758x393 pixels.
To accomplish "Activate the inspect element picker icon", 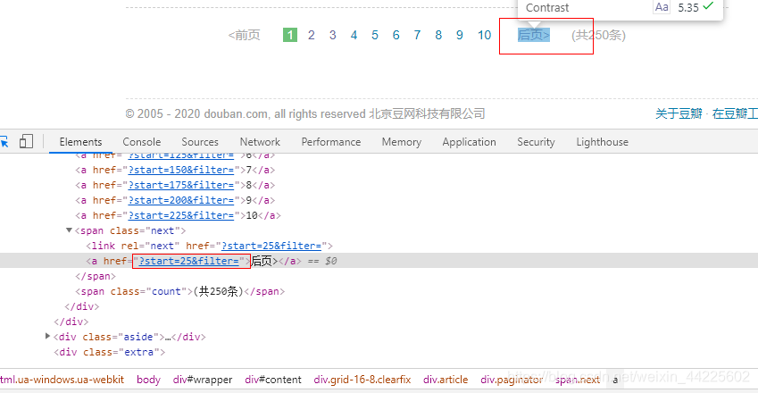I will 4,142.
